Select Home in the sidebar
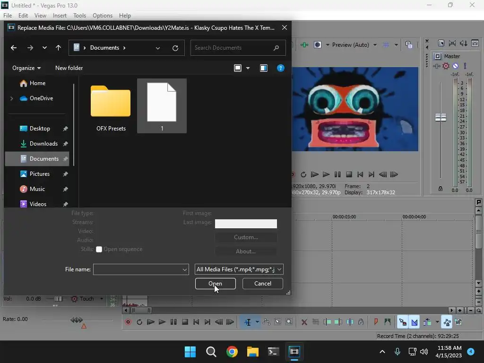Viewport: 484px width, 363px height. 37,83
